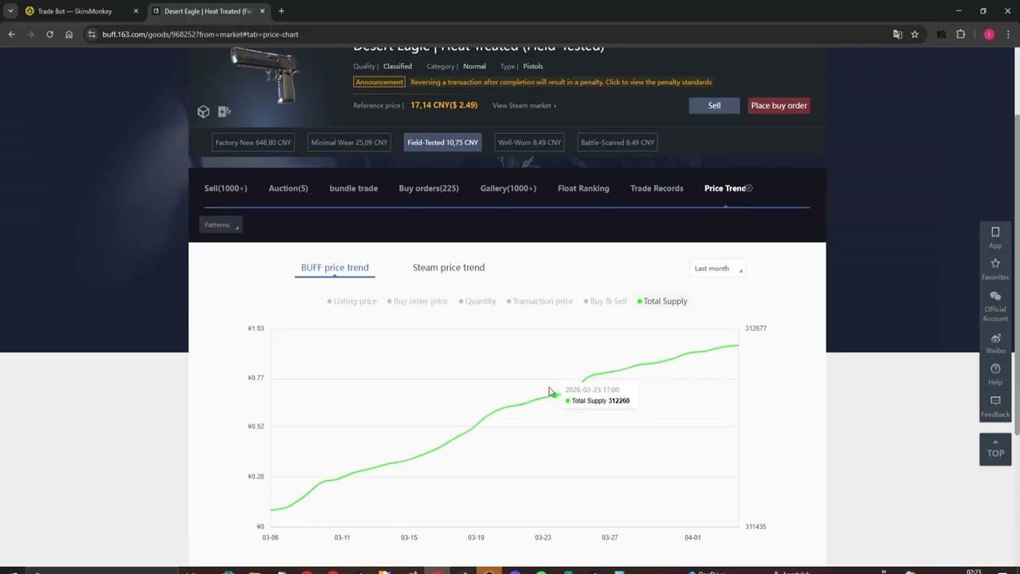Click the Classified quality value

click(x=398, y=66)
